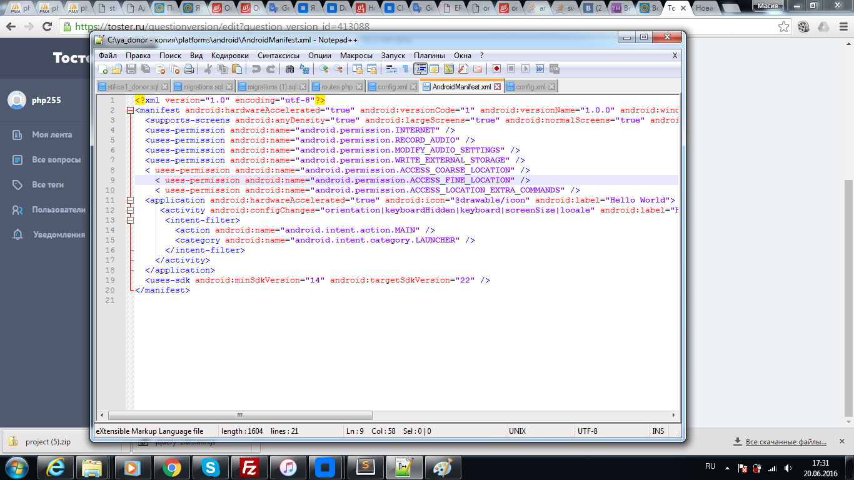This screenshot has height=480, width=854.
Task: Open the Document Map icon
Action: (x=449, y=69)
